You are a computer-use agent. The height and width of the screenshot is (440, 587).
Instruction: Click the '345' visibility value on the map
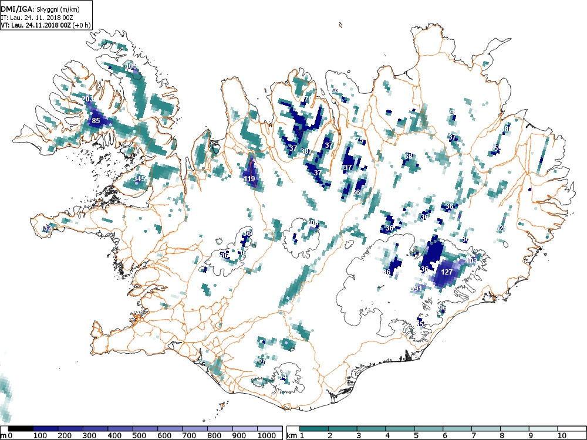[x=139, y=178]
